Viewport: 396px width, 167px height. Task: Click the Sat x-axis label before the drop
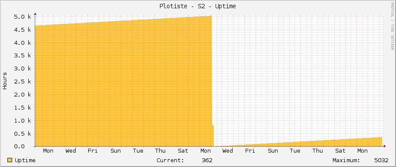[183, 151]
